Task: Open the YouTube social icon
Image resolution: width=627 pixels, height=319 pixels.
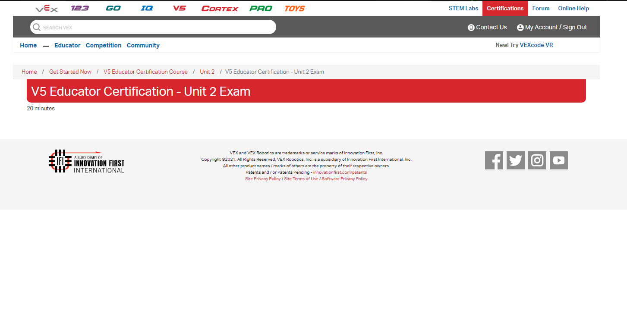Action: (559, 160)
